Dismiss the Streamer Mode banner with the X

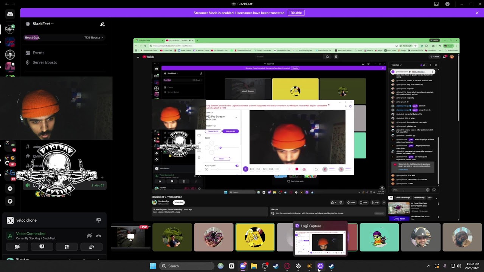[x=477, y=13]
